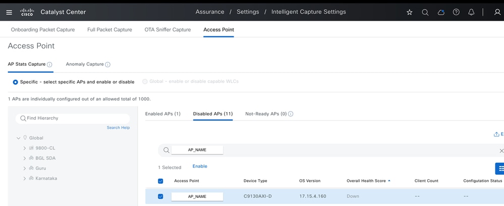Show info icon next to Not-Ready APs
This screenshot has height=206, width=504.
tap(291, 114)
